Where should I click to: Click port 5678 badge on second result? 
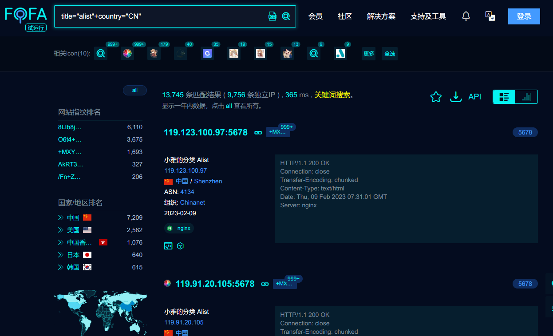click(x=525, y=284)
